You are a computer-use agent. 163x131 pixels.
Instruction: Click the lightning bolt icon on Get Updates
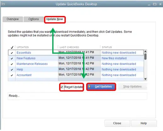pyautogui.click(x=89, y=86)
